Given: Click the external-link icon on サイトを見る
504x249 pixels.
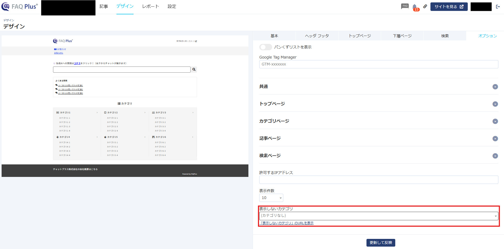Looking at the screenshot, I should [x=462, y=7].
